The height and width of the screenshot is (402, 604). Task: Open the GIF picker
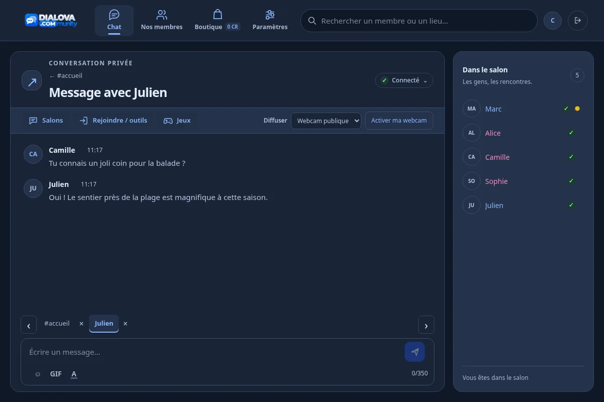pyautogui.click(x=56, y=374)
